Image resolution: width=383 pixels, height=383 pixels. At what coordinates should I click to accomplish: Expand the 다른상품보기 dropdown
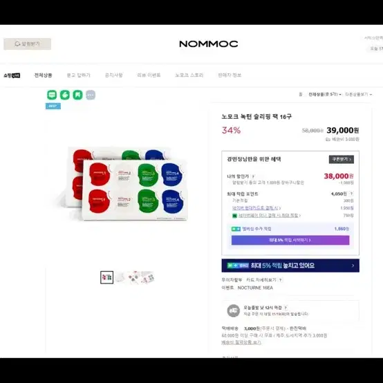[358, 94]
